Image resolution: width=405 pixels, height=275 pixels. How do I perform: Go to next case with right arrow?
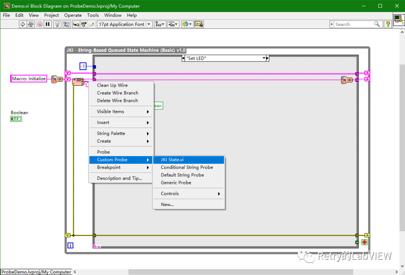[x=268, y=58]
